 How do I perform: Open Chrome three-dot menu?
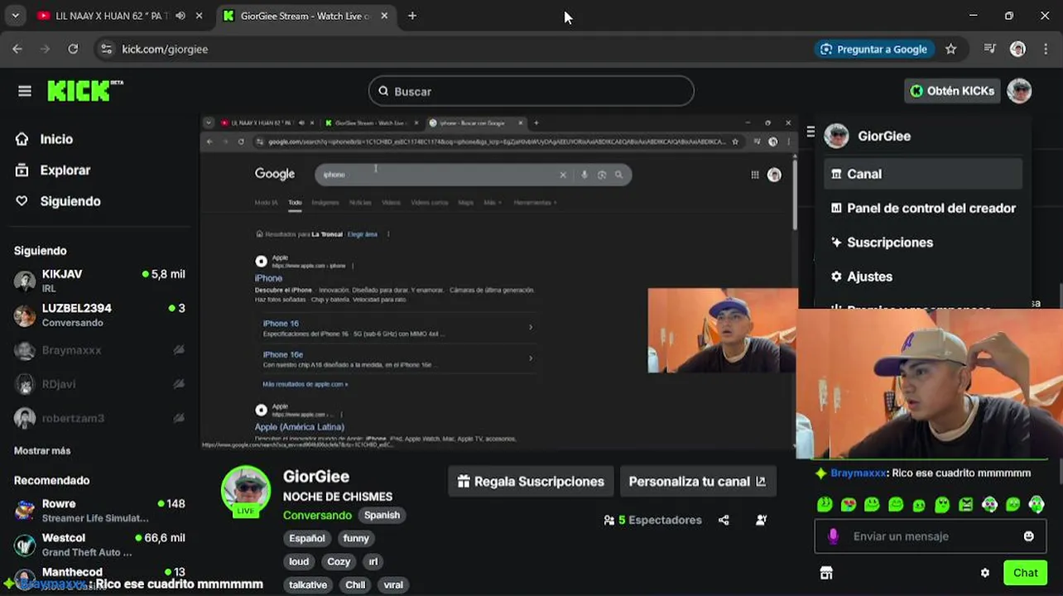1046,49
